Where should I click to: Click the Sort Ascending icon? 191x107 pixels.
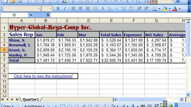point(138,1)
